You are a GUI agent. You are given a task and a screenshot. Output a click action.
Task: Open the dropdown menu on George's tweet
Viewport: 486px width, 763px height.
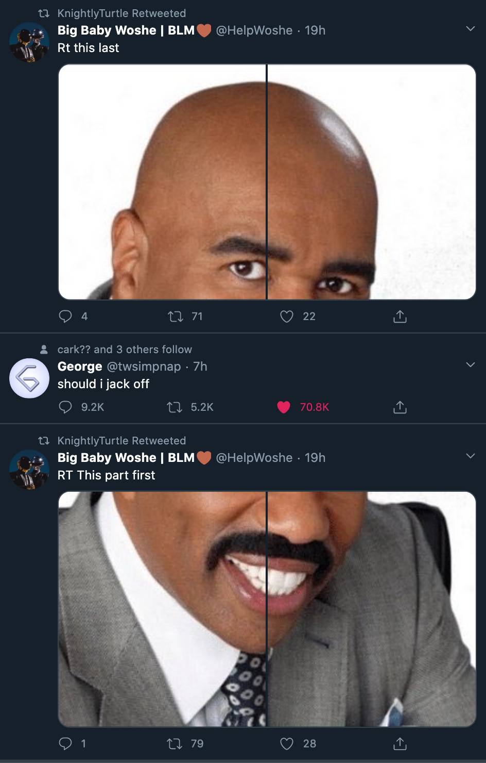point(470,364)
